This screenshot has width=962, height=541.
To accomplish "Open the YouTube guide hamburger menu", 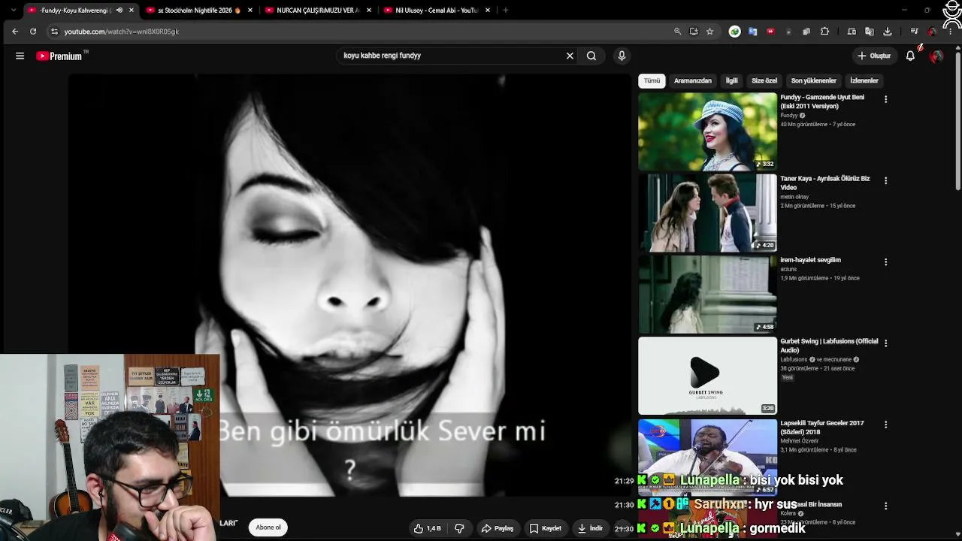I will point(20,56).
